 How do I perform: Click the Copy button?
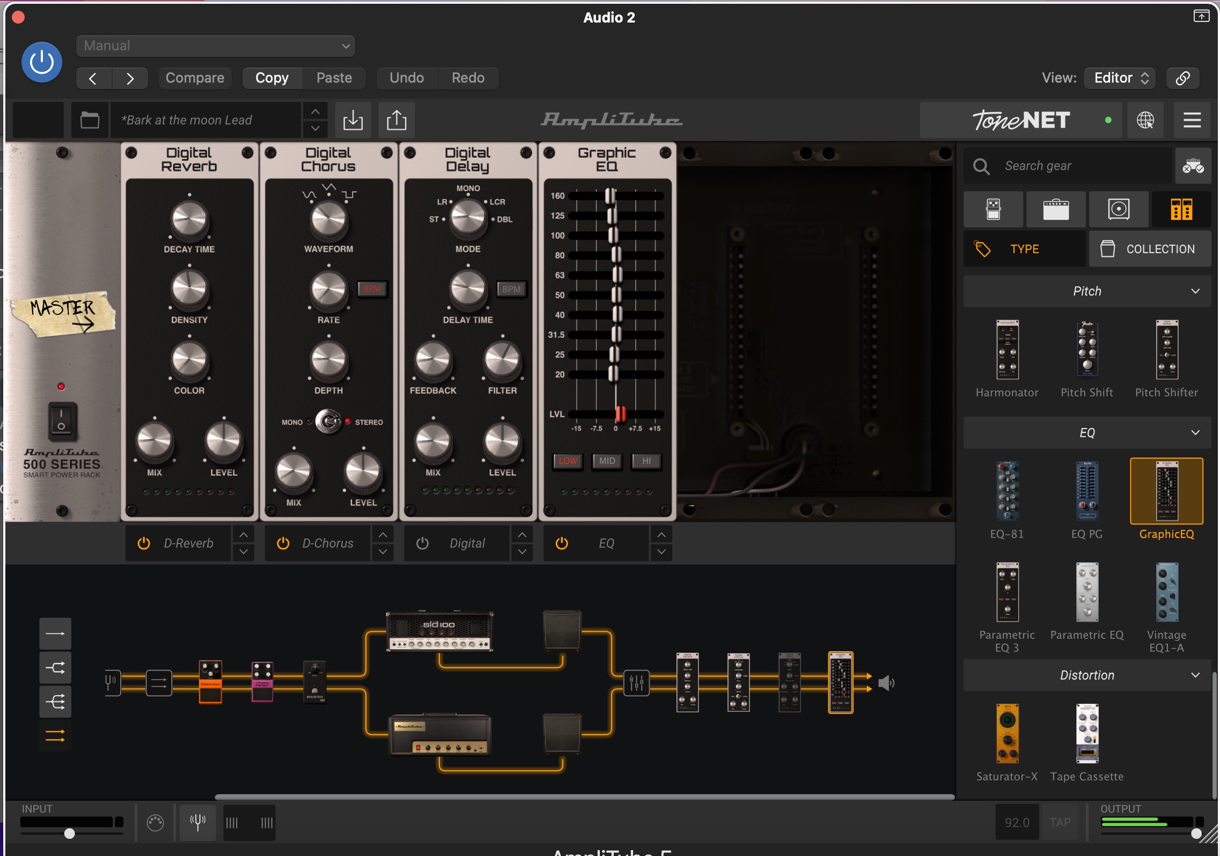(272, 78)
